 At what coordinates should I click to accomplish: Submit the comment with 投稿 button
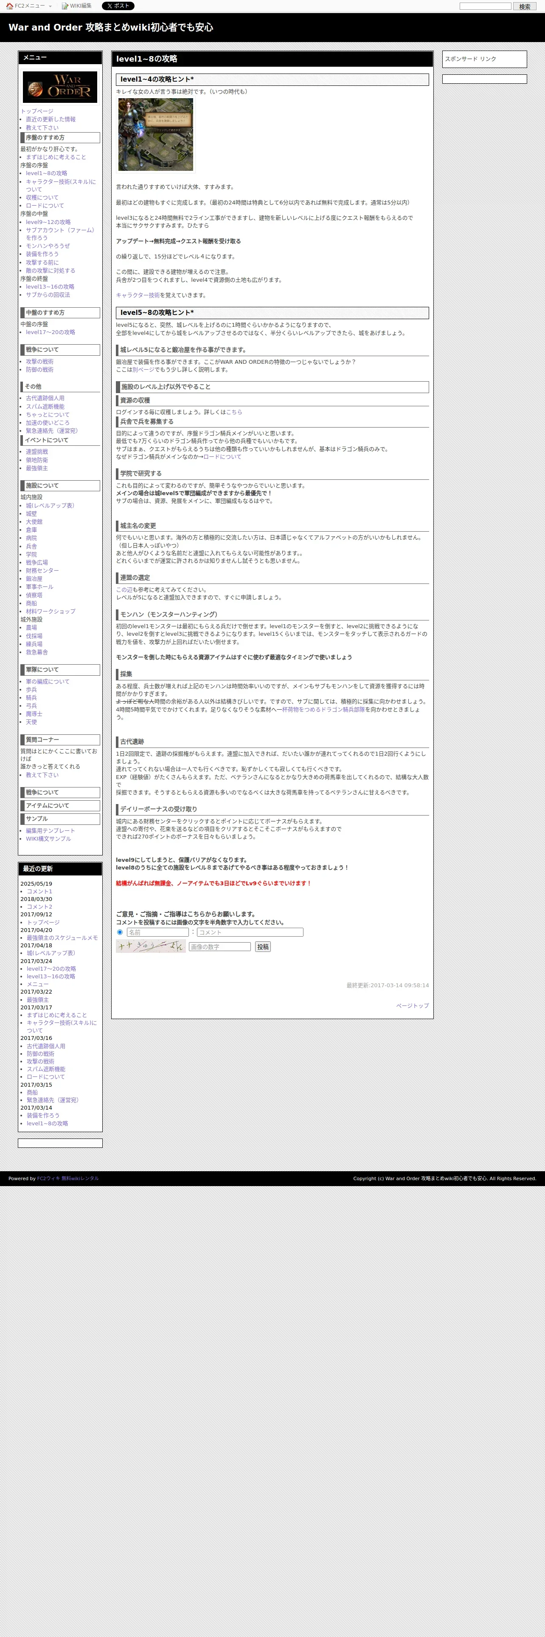click(263, 947)
